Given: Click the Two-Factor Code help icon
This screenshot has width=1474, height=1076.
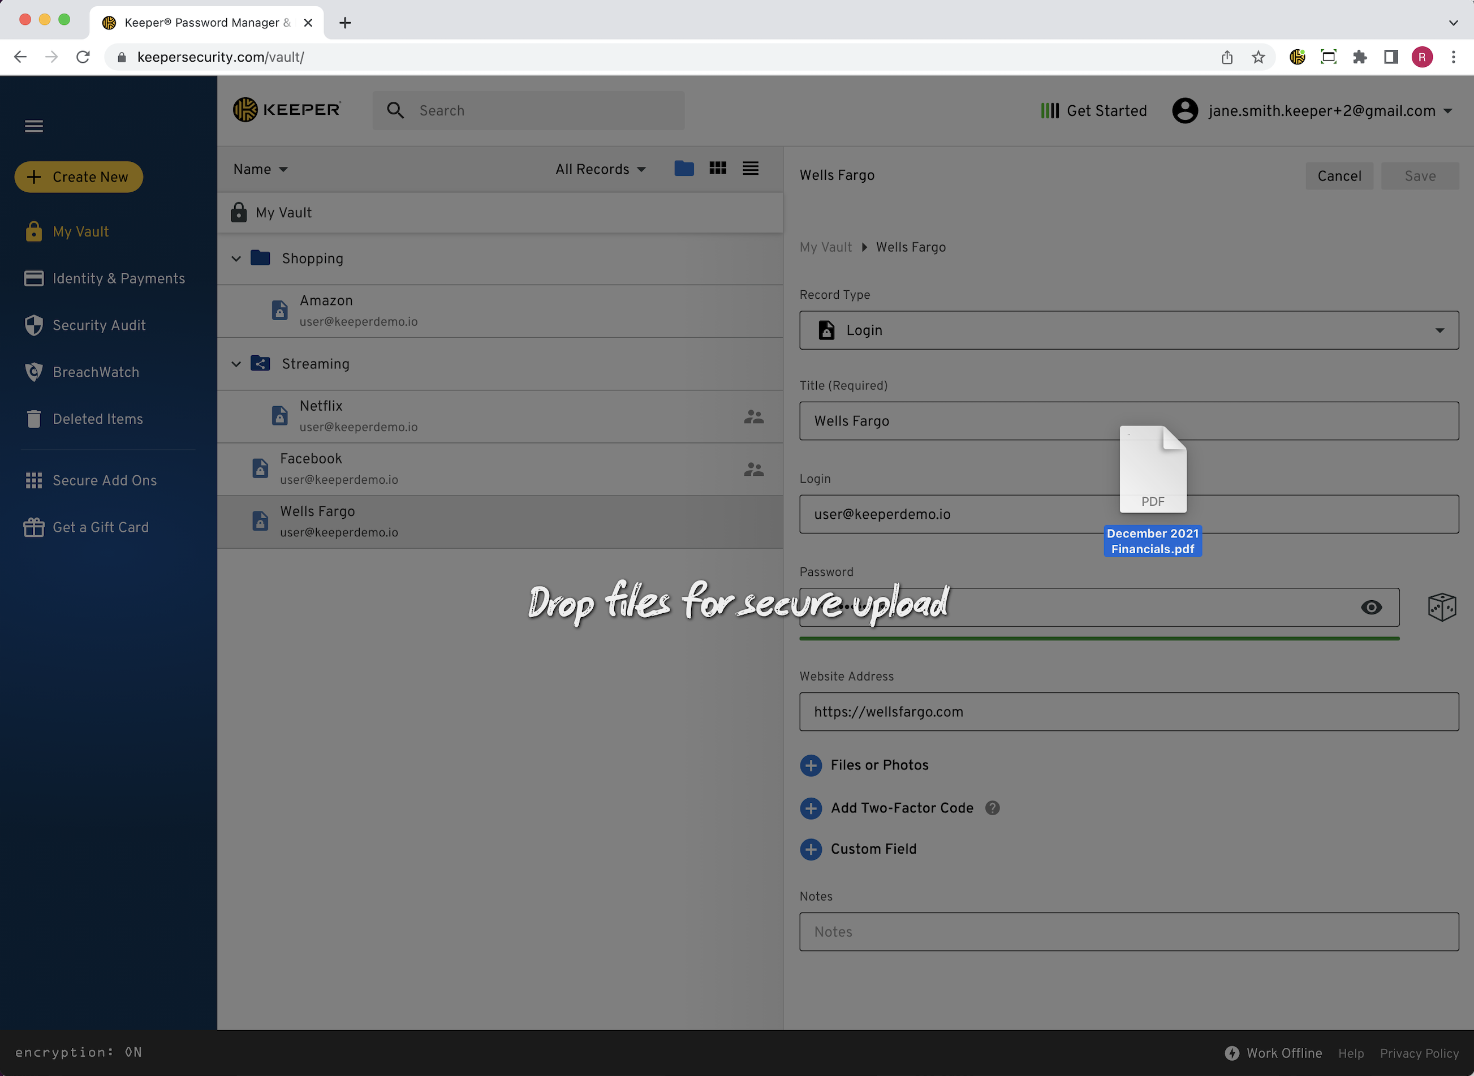Looking at the screenshot, I should pyautogui.click(x=992, y=808).
